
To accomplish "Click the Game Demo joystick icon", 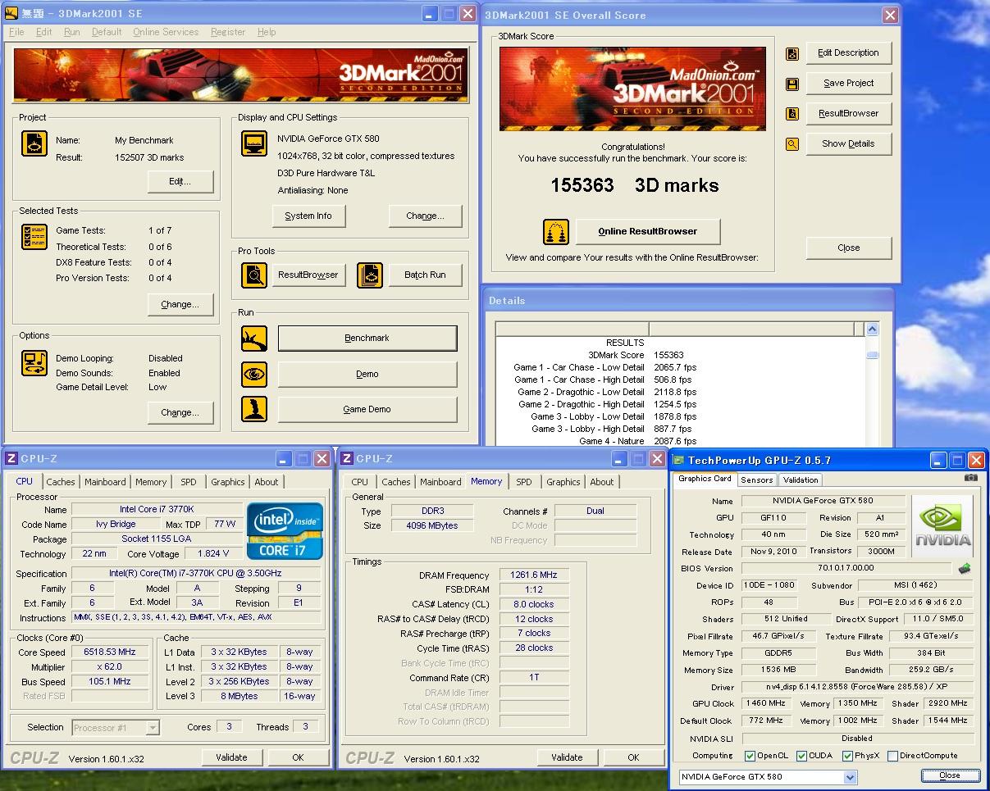I will coord(254,409).
